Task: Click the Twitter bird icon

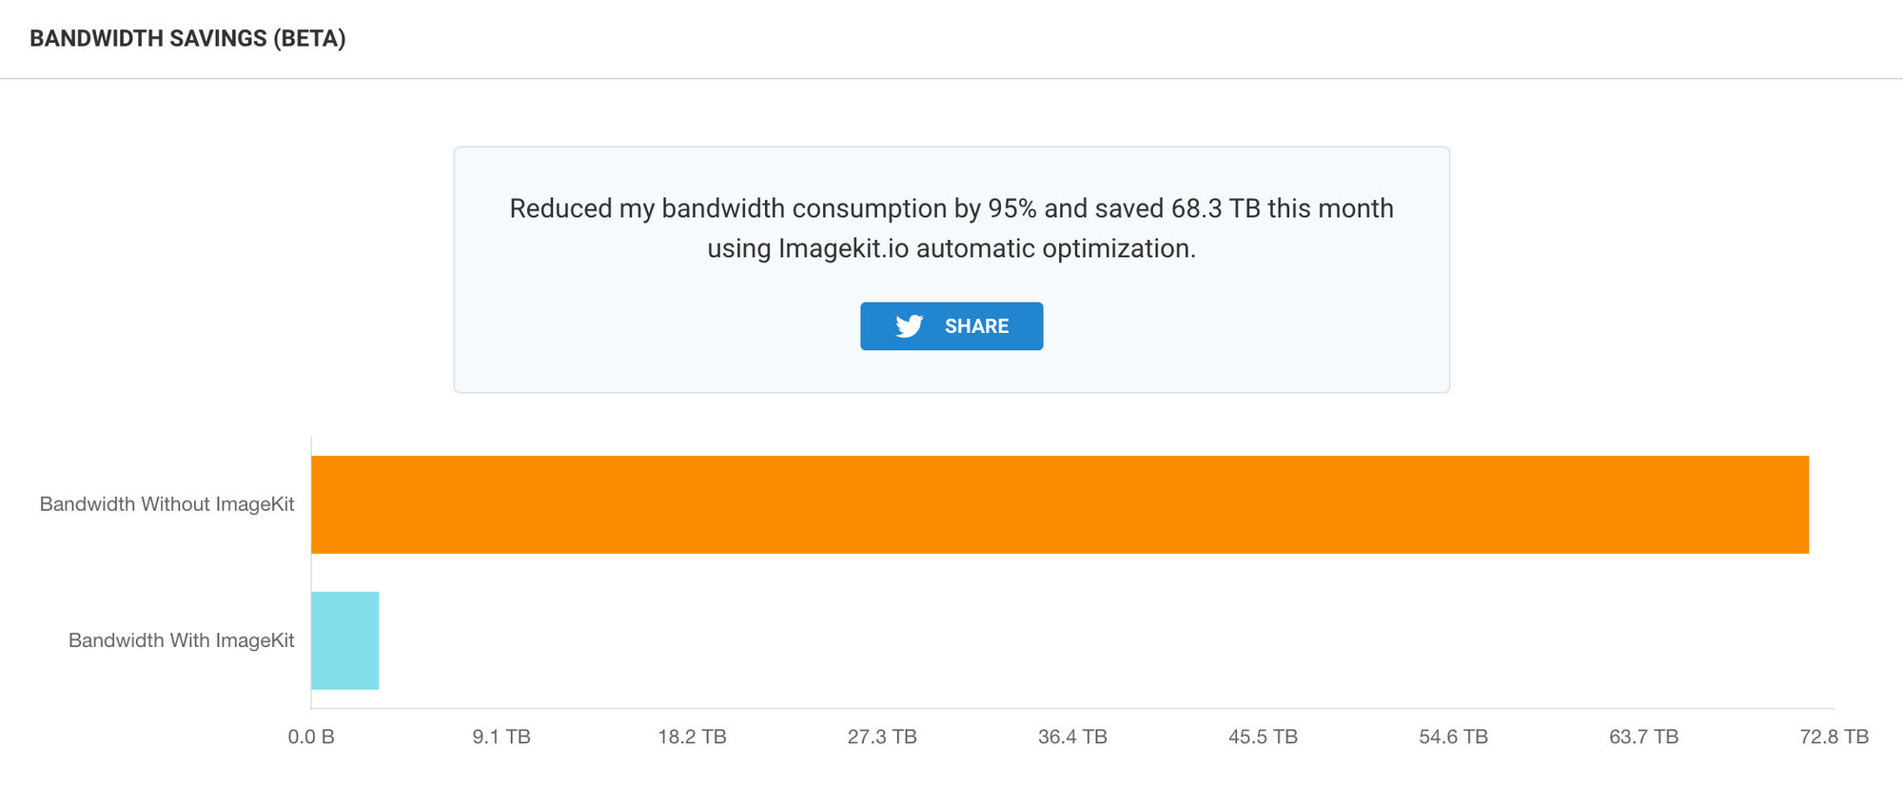Action: point(909,326)
